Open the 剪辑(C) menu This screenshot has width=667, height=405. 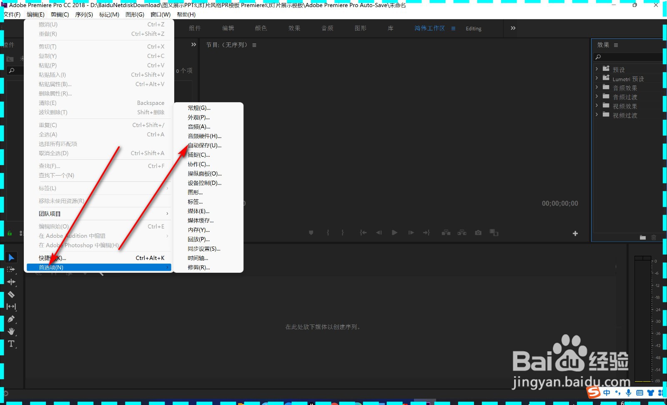(60, 15)
